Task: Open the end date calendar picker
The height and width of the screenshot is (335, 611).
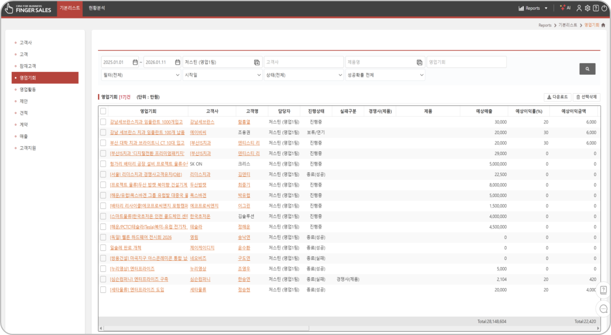Action: [x=177, y=62]
